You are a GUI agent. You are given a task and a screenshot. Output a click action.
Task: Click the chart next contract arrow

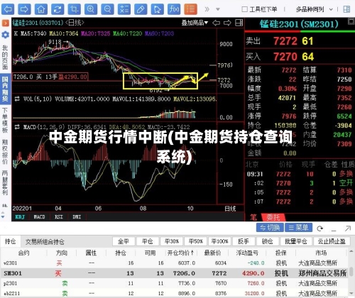[227, 23]
